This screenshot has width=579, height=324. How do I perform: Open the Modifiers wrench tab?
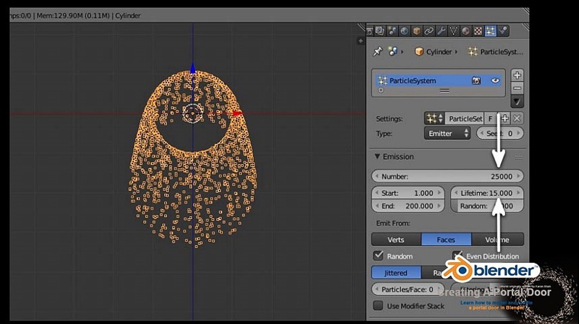coord(441,31)
